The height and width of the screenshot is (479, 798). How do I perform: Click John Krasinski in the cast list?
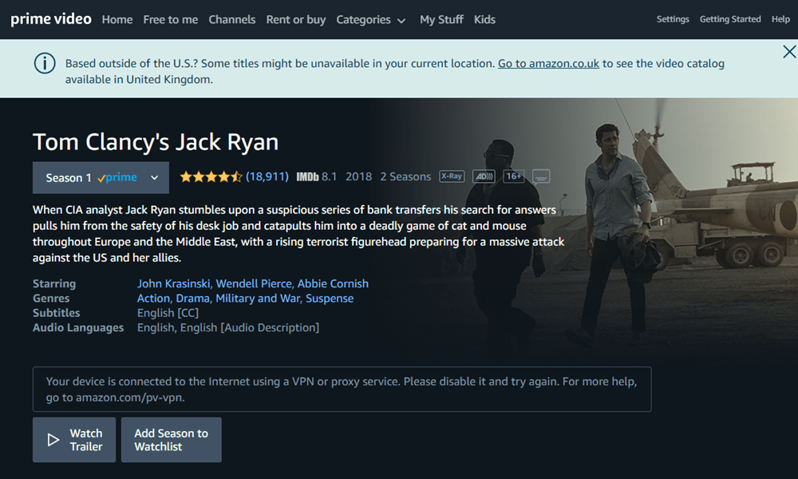[x=173, y=283]
